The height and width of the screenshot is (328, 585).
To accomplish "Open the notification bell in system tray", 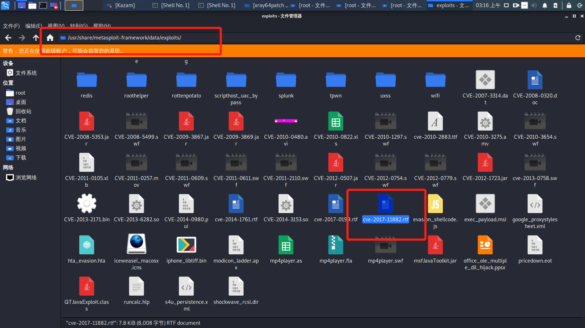I will (545, 5).
